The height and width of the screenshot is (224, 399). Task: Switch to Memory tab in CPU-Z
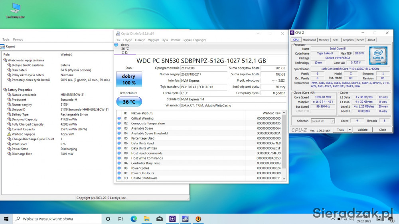[x=324, y=40]
